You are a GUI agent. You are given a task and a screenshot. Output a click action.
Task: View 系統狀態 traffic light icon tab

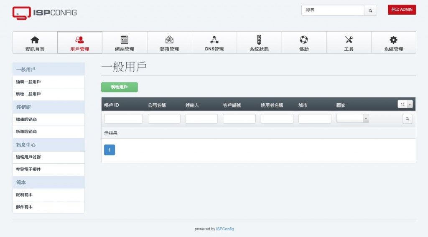[259, 43]
